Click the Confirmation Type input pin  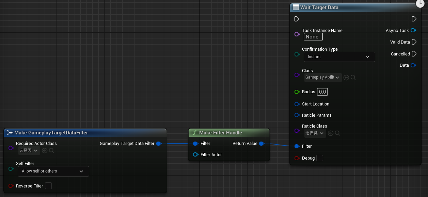tap(297, 54)
